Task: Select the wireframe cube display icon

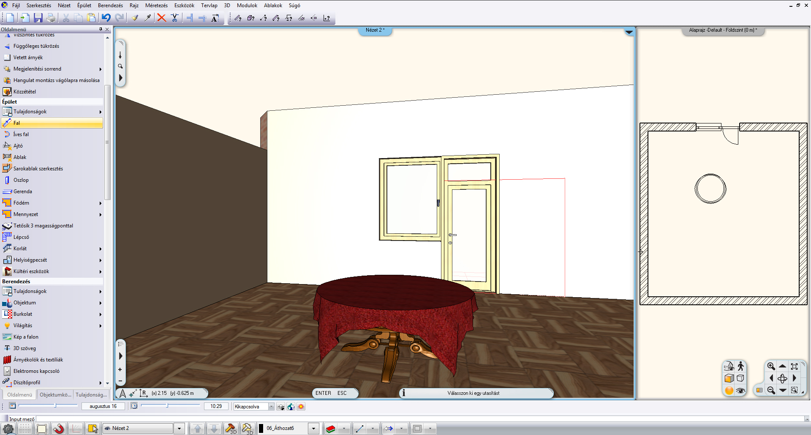Action: (740, 378)
